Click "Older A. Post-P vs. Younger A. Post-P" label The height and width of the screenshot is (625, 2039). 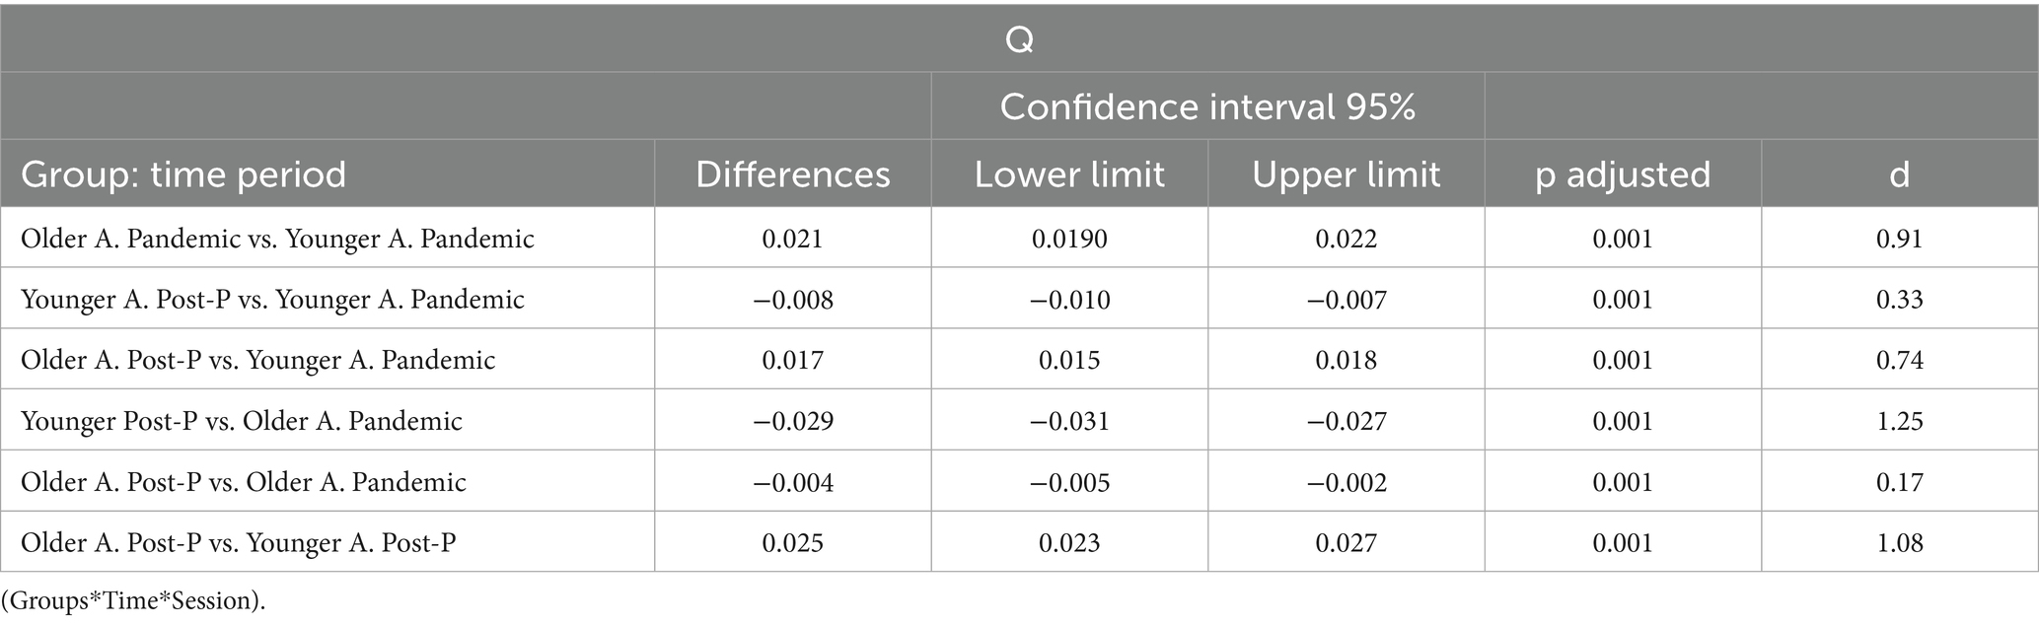coord(239,542)
